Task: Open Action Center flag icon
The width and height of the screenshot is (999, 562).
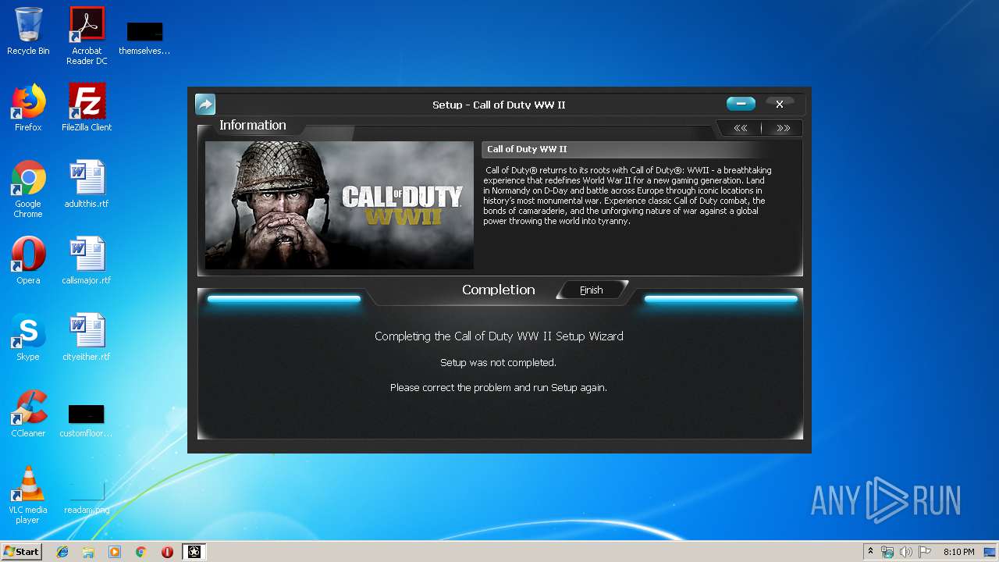Action: (x=925, y=552)
